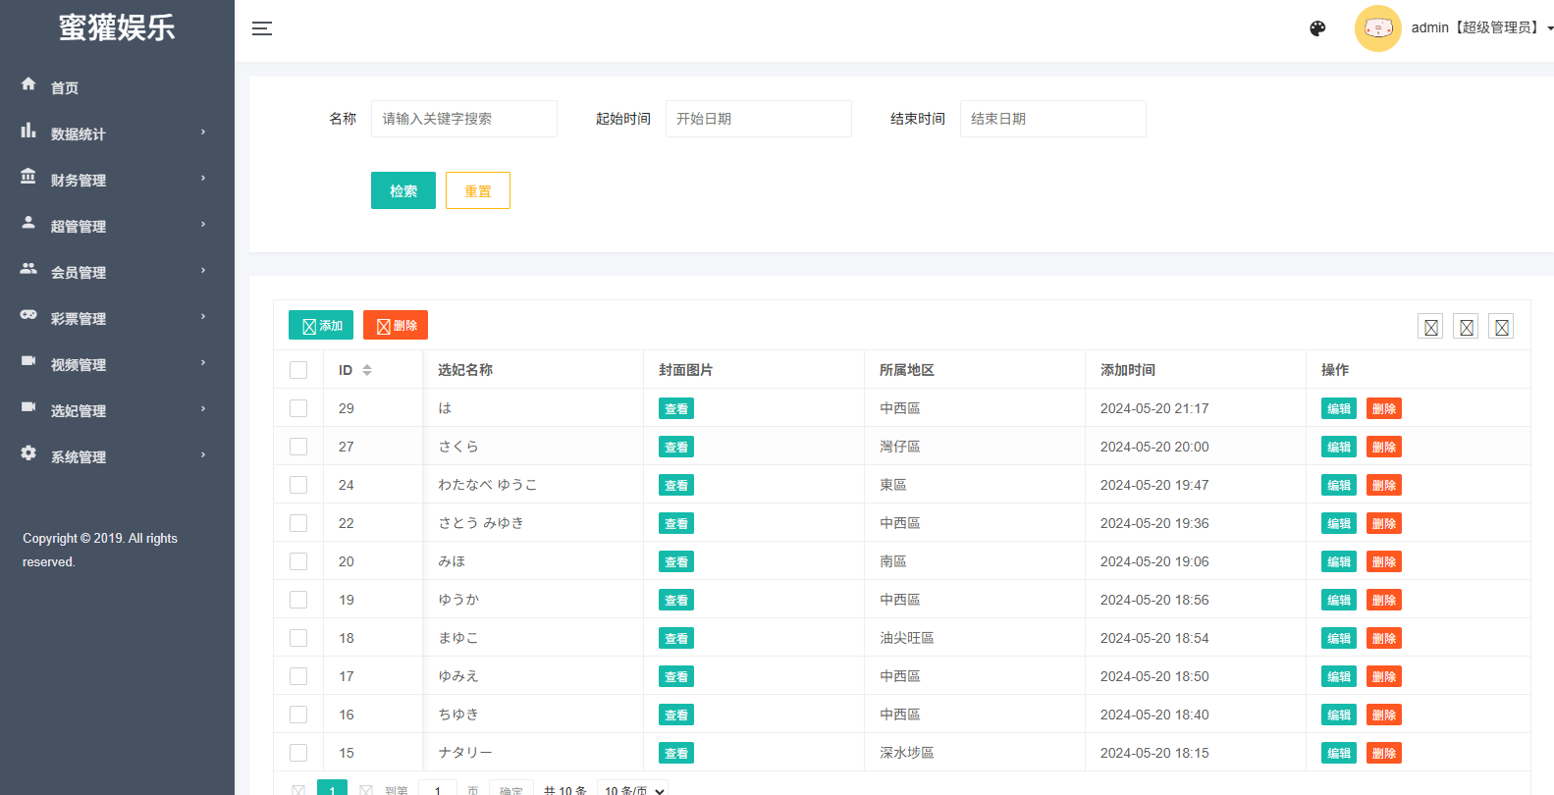Select the checkbox for row ID 22
Image resolution: width=1554 pixels, height=795 pixels.
298,523
